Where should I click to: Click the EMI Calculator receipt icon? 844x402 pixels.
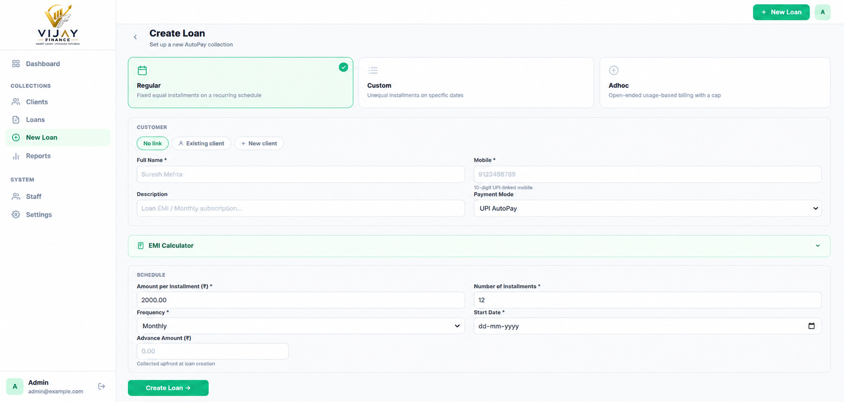(140, 246)
